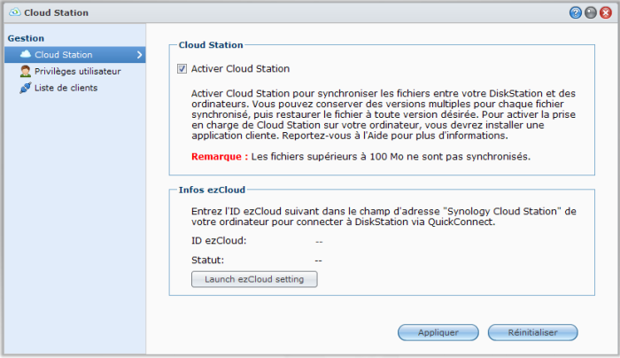Open the Privilèges utilisateur section
Screen dimensions: 620x358
tap(77, 72)
